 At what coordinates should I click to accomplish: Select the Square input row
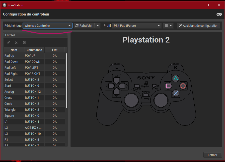pyautogui.click(x=34, y=116)
